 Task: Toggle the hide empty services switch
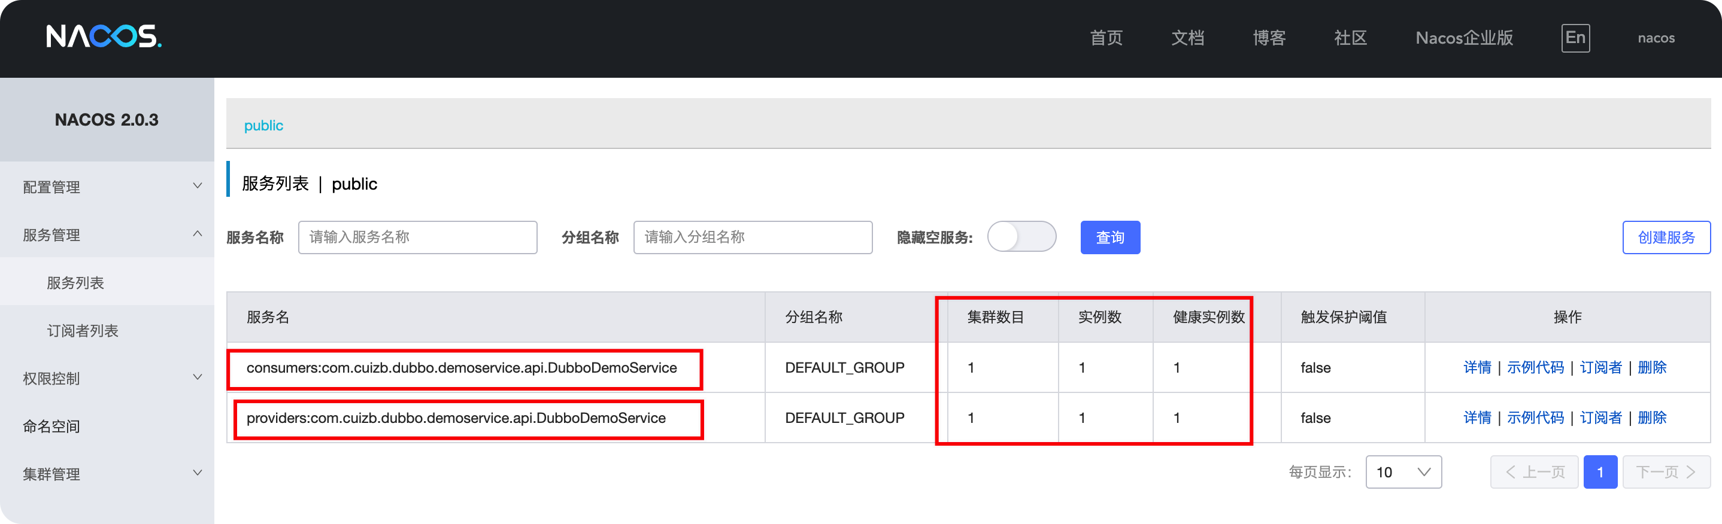1021,237
